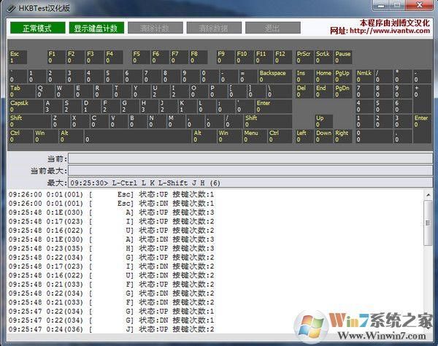Click the Ins key tile

[304, 77]
